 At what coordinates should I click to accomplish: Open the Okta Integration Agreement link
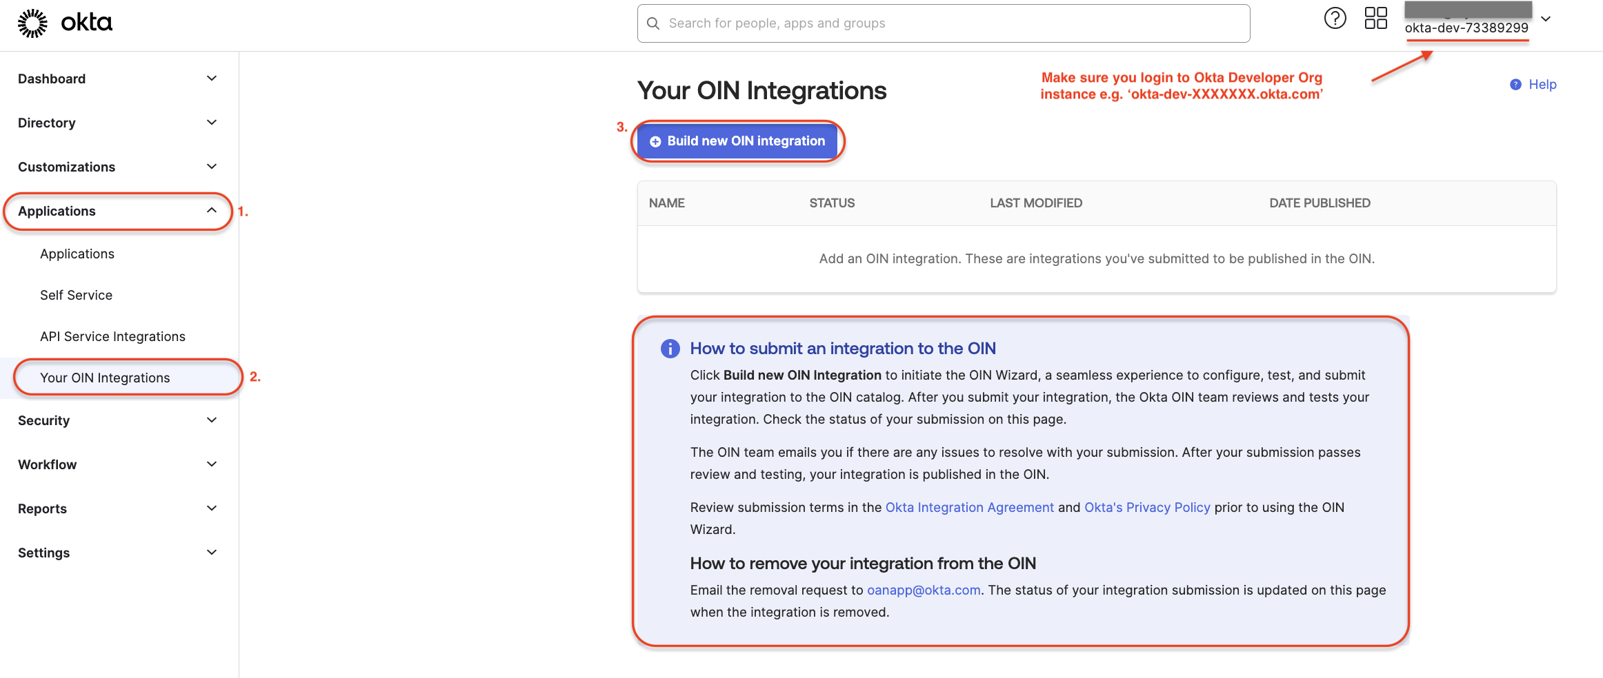click(969, 507)
